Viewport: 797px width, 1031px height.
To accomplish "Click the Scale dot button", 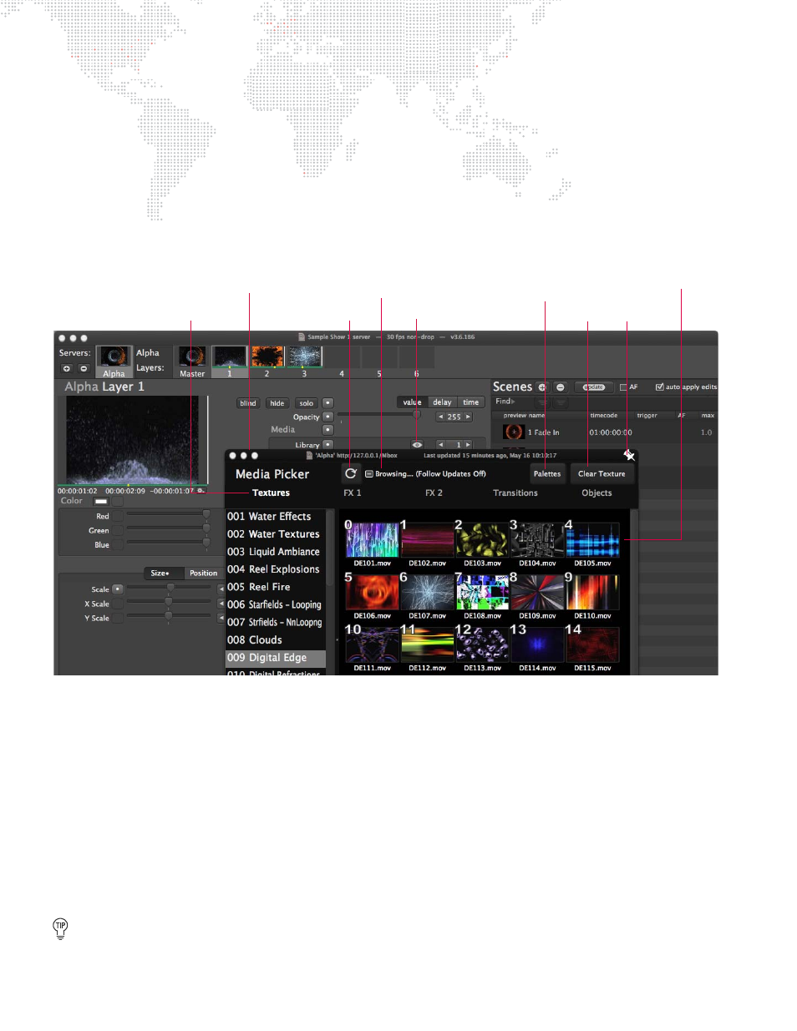I will click(118, 589).
